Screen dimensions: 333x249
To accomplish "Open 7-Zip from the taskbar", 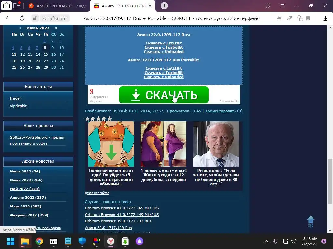I will (x=54, y=241).
